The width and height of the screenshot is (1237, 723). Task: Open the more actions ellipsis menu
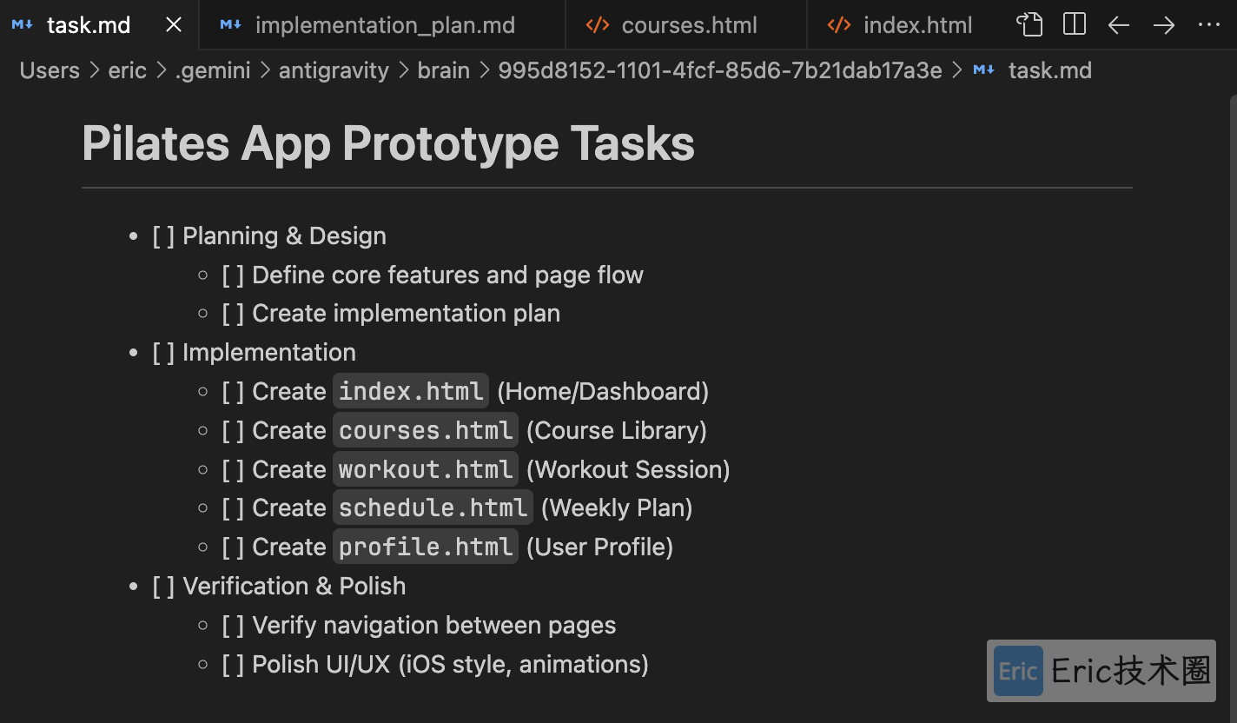pyautogui.click(x=1209, y=25)
